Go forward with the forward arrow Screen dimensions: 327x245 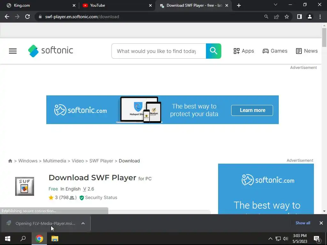17,17
